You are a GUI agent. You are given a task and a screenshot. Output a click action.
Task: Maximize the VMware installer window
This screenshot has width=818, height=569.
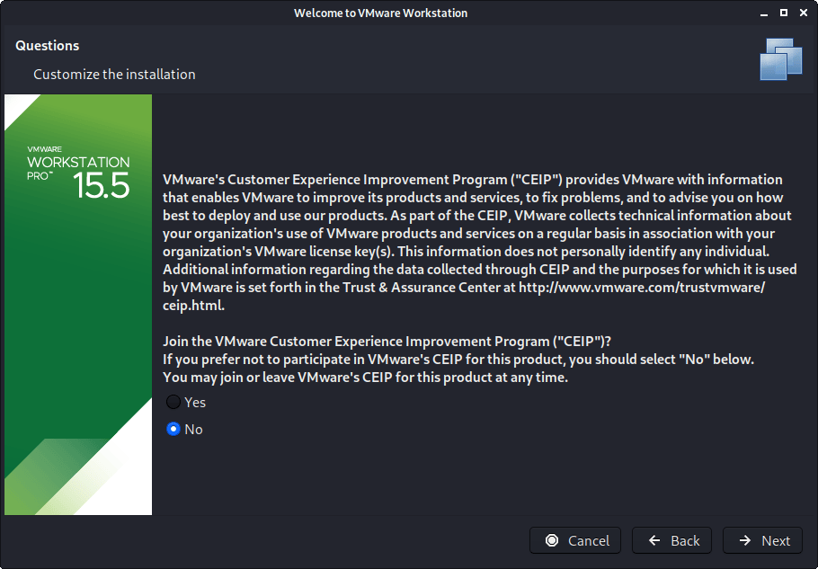pyautogui.click(x=783, y=13)
